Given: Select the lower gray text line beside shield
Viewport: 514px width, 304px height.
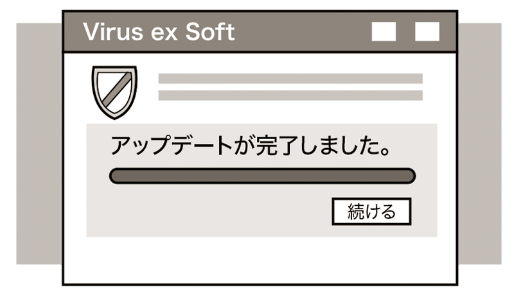Looking at the screenshot, I should tap(290, 96).
